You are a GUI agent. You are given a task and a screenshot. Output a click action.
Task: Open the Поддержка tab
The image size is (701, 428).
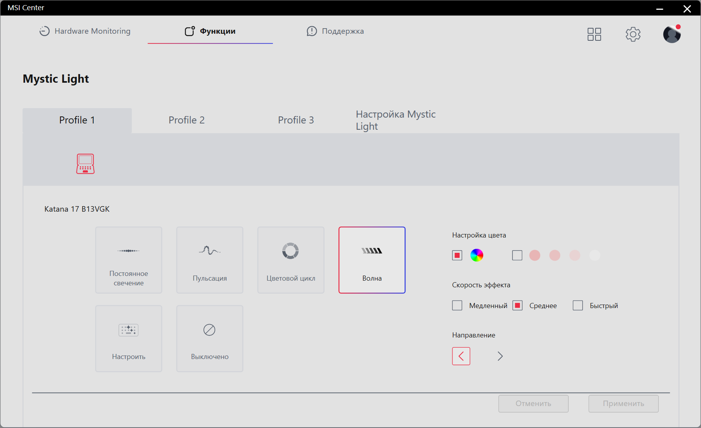(335, 31)
